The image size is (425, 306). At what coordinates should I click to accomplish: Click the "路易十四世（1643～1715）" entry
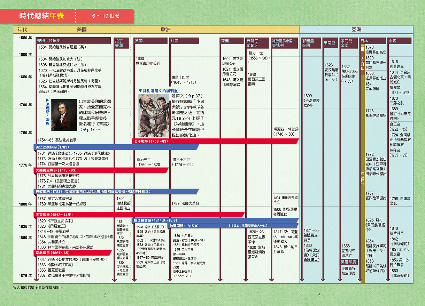(184, 80)
